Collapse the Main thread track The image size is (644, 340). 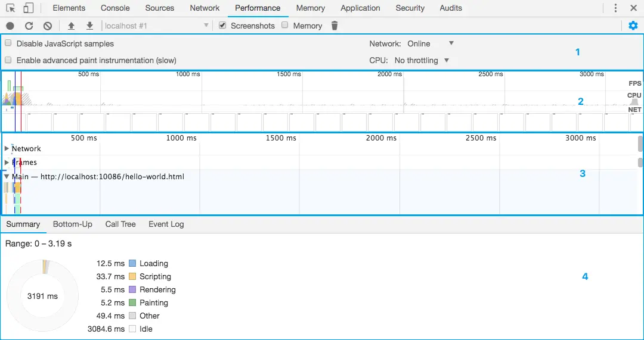(7, 177)
